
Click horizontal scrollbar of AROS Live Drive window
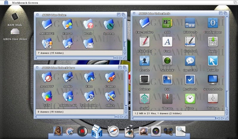pyautogui.click(x=75, y=58)
